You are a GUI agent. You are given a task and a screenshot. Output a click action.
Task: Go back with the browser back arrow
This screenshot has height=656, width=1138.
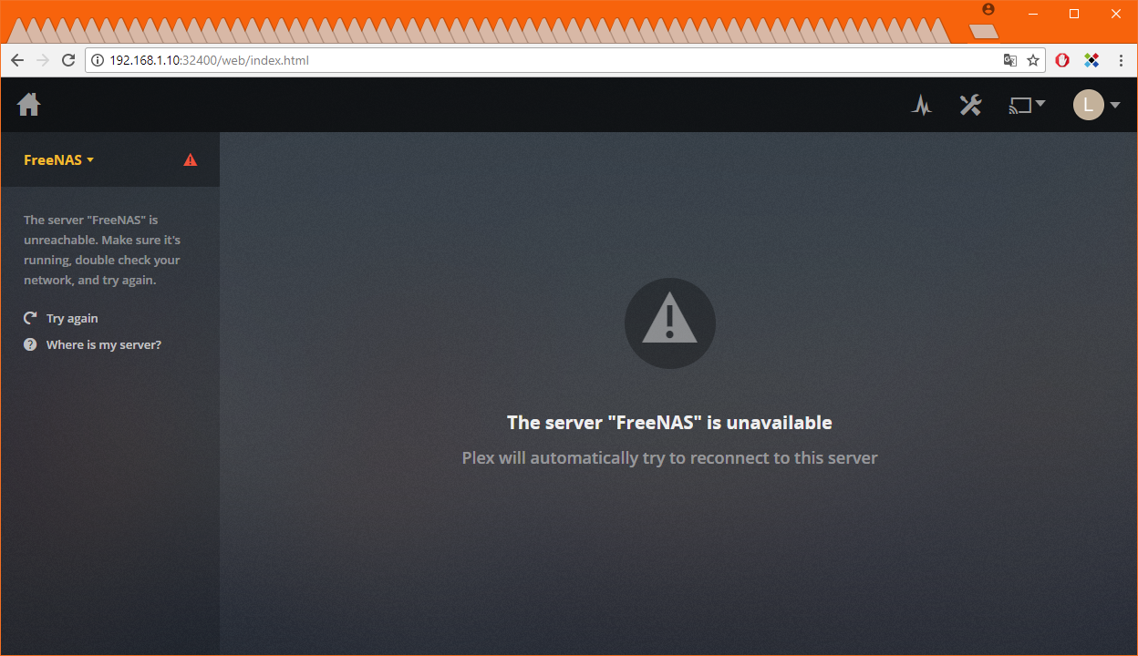[17, 60]
